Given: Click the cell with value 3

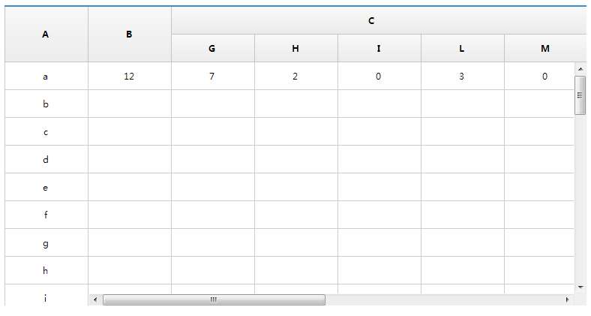Looking at the screenshot, I should click(462, 77).
